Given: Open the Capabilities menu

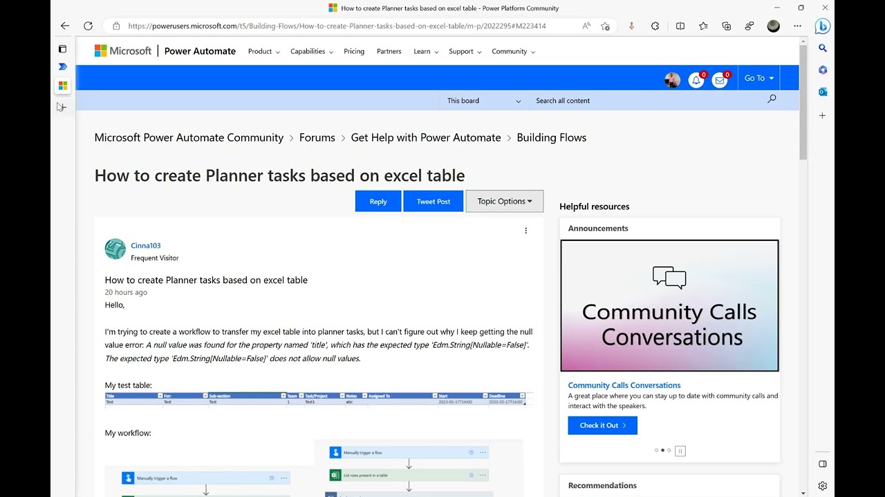Looking at the screenshot, I should (311, 51).
